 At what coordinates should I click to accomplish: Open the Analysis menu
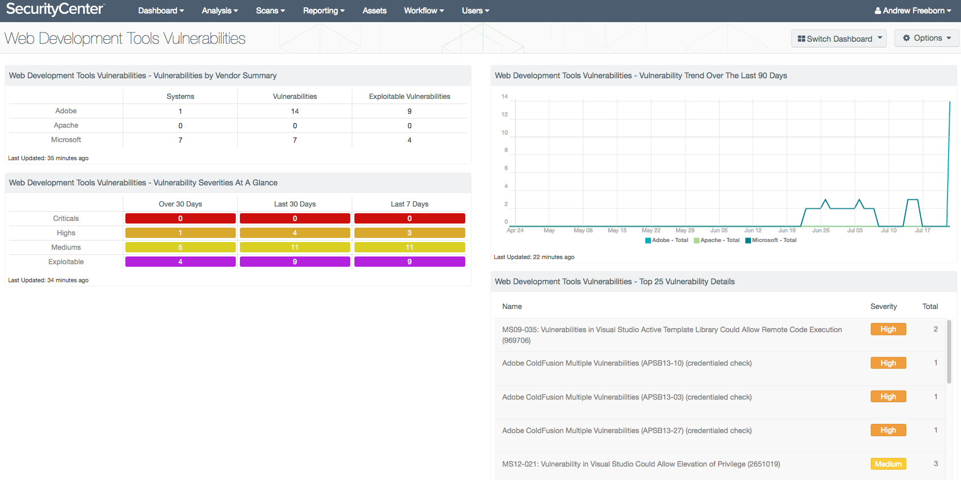tap(220, 11)
